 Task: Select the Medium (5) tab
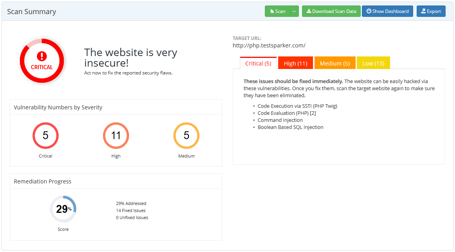coord(335,63)
